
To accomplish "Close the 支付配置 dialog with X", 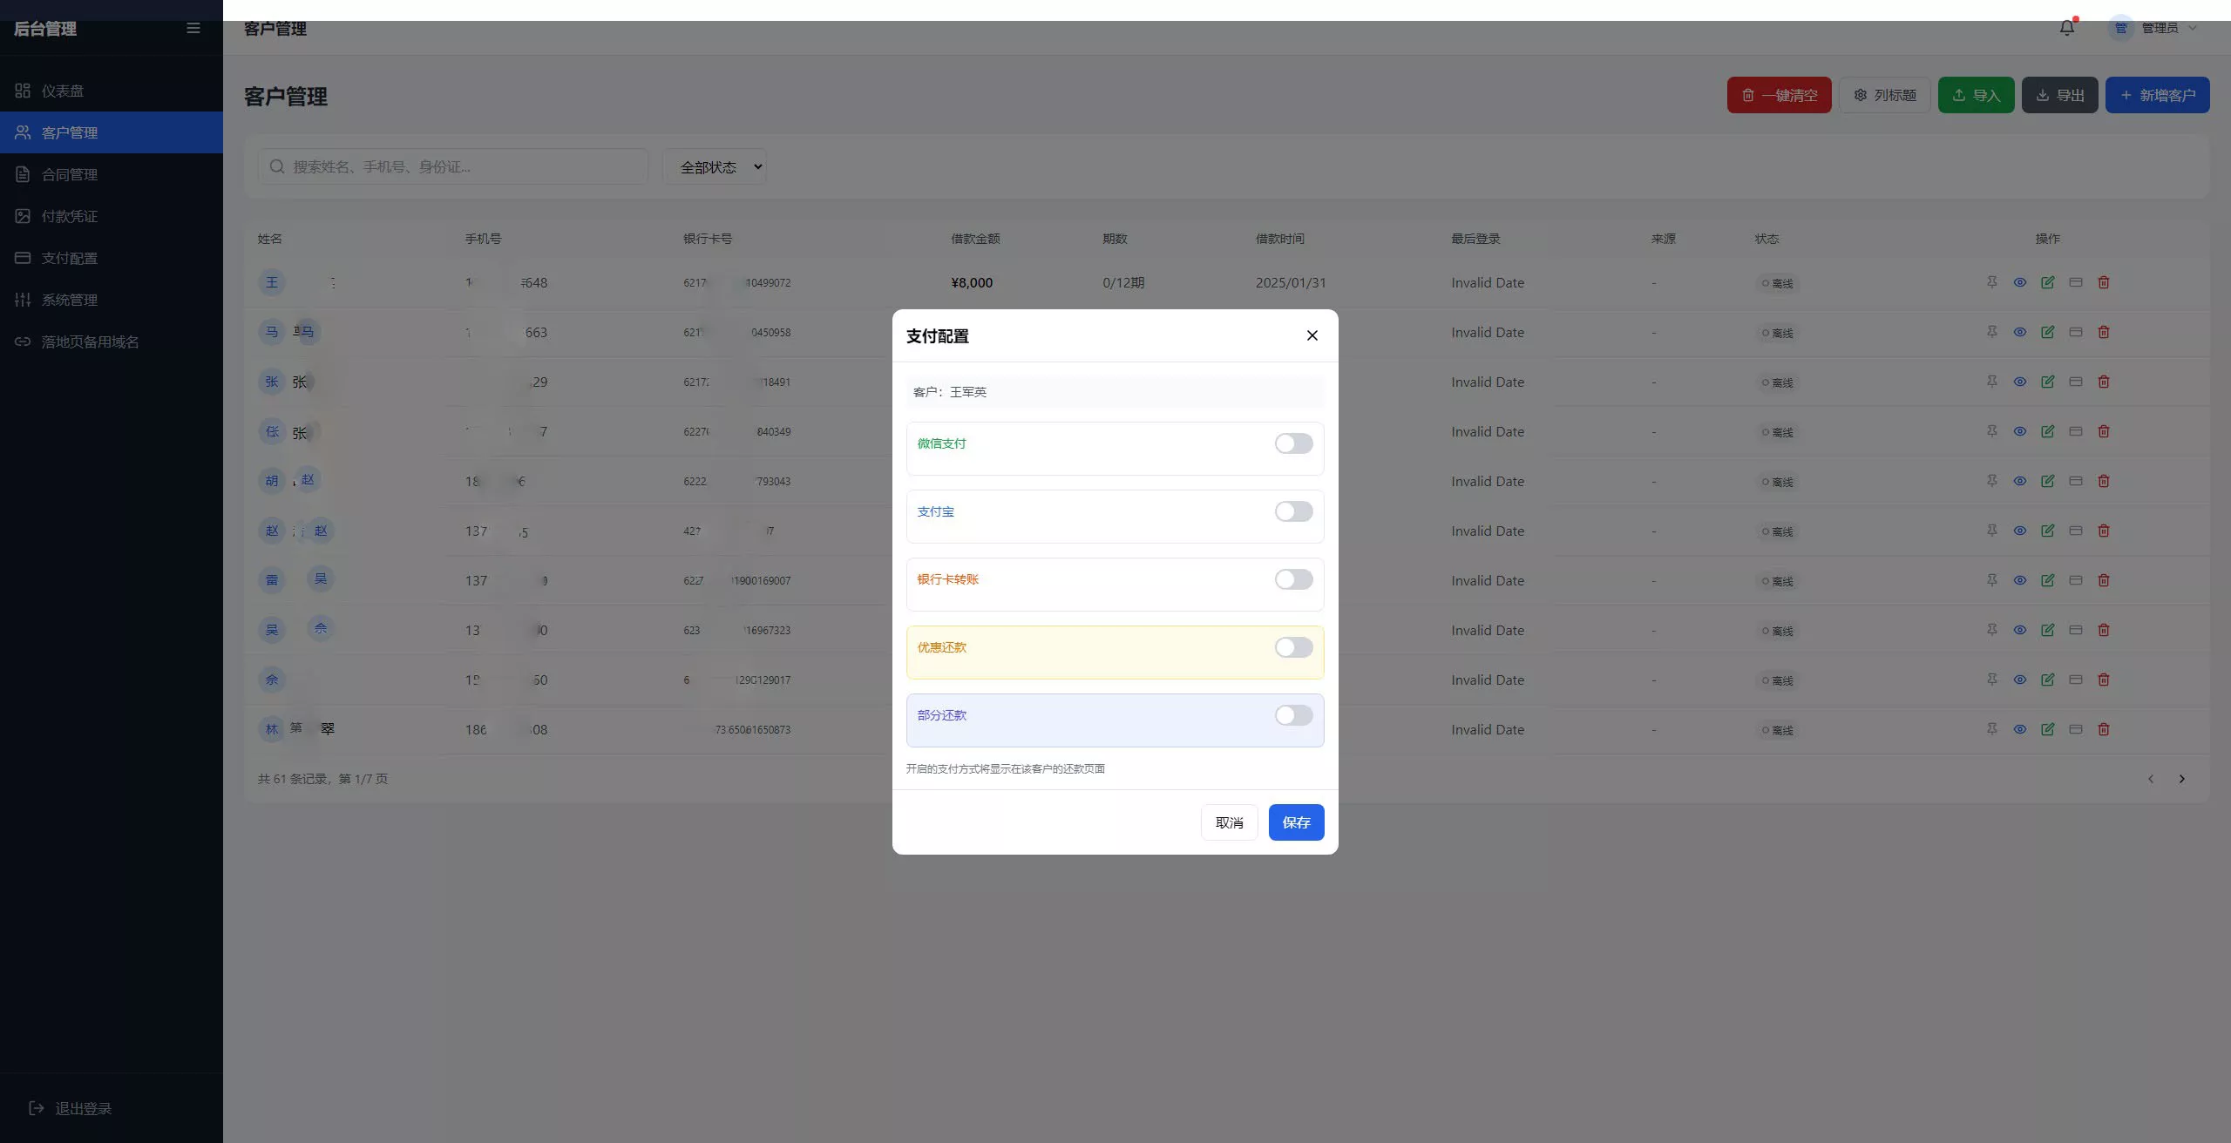I will [1312, 335].
